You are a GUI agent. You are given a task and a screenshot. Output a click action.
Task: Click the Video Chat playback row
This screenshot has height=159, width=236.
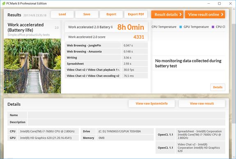tap(106, 69)
